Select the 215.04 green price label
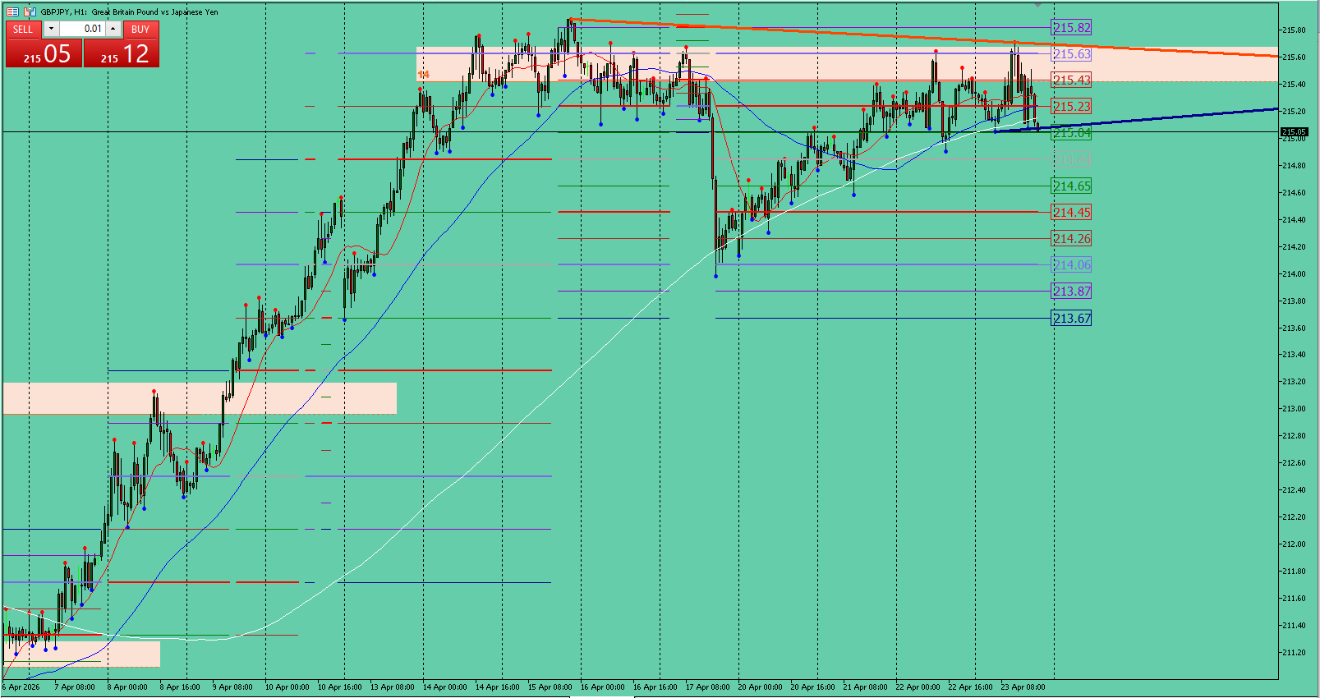Screen dimensions: 1320x698 [1072, 133]
